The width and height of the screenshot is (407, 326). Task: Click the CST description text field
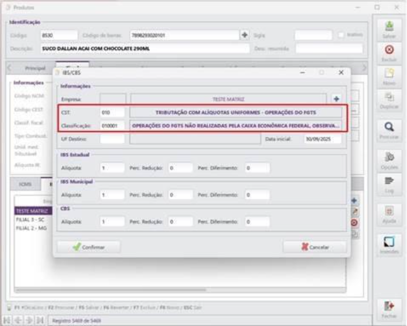pos(236,112)
